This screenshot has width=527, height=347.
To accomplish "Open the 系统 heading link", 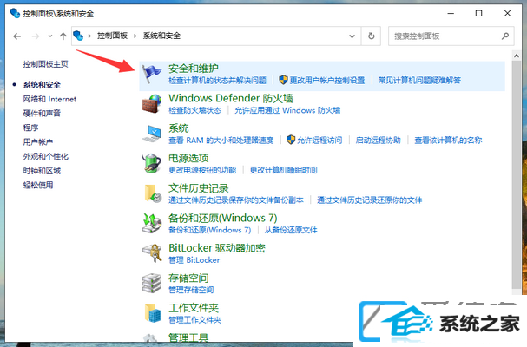I will click(x=179, y=128).
